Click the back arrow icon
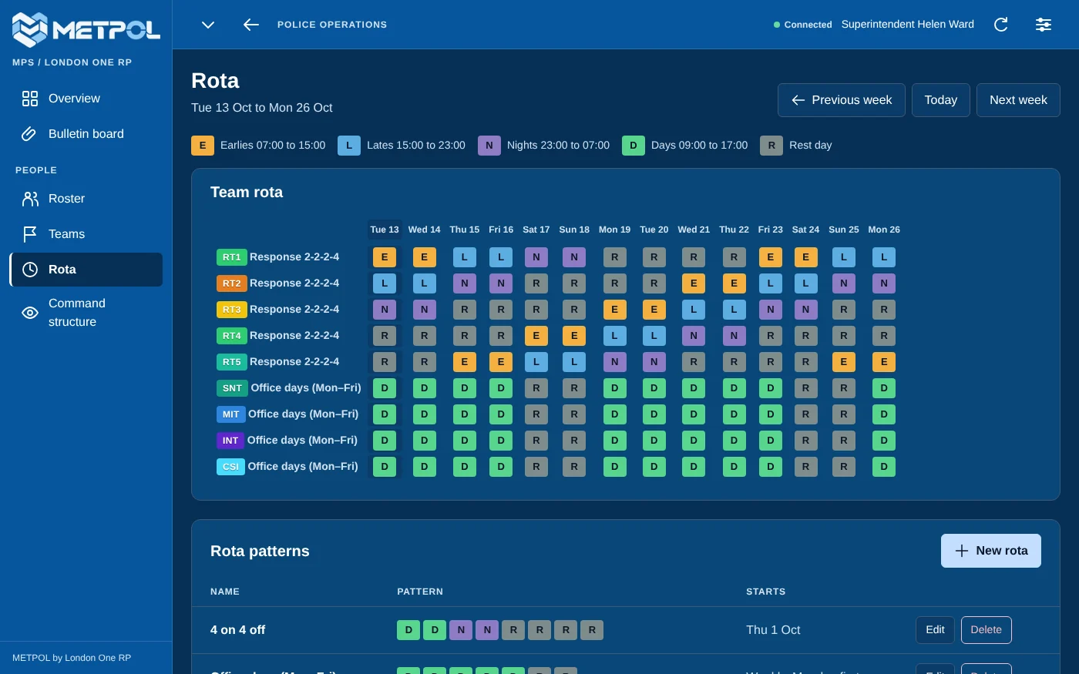 [251, 25]
